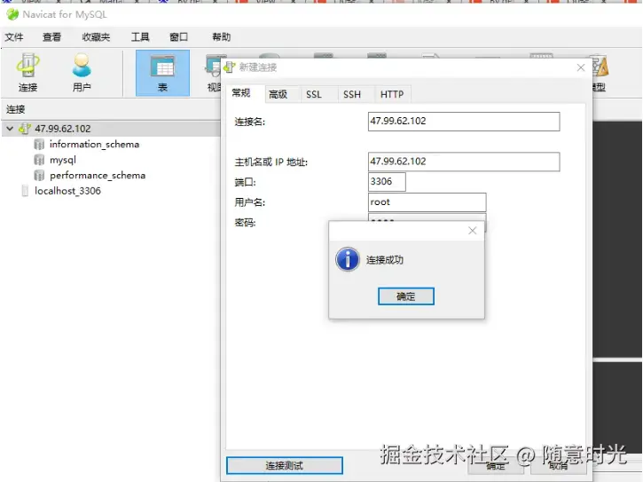
Task: Open the 帮助 (Help) menu
Action: (222, 37)
